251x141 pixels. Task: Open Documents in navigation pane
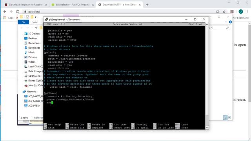coord(33,43)
